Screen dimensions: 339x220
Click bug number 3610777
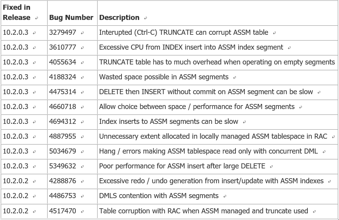click(x=62, y=47)
